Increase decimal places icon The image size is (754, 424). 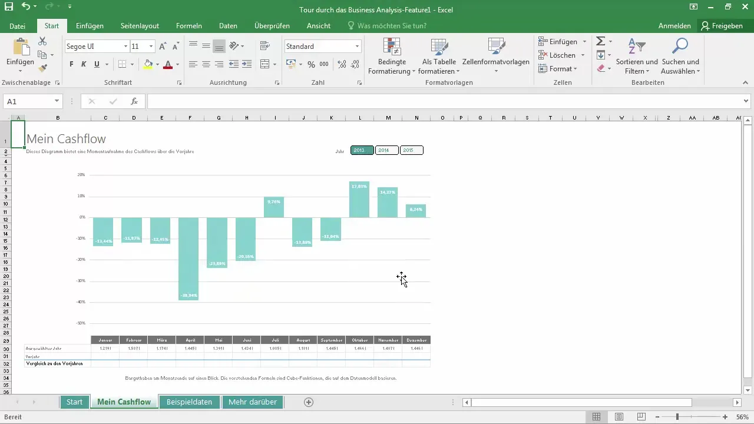[x=342, y=64]
